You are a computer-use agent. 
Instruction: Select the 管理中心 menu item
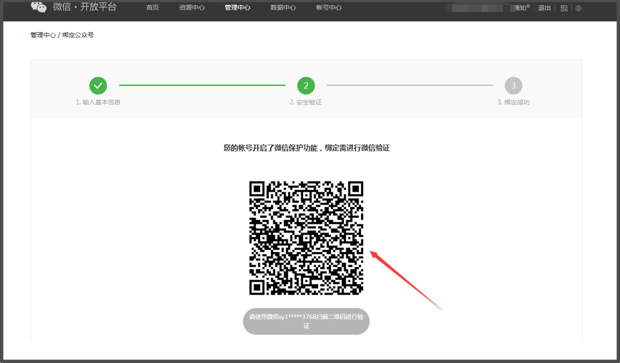(x=237, y=7)
